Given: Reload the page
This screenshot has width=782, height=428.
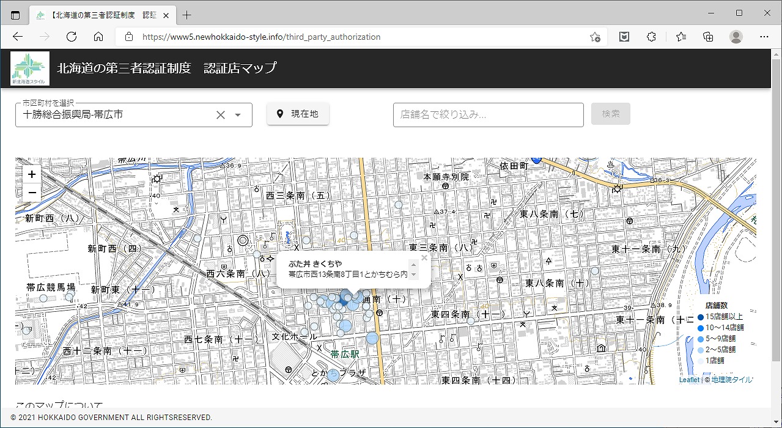Looking at the screenshot, I should pos(72,37).
